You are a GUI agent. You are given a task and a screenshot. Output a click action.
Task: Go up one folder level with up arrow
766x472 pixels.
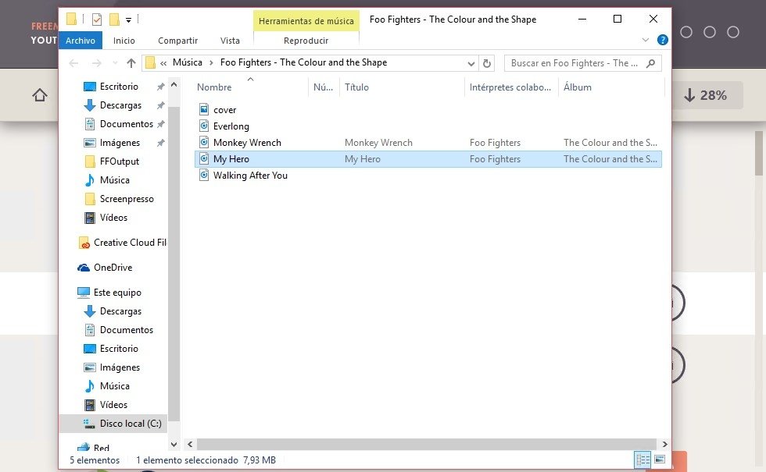131,63
